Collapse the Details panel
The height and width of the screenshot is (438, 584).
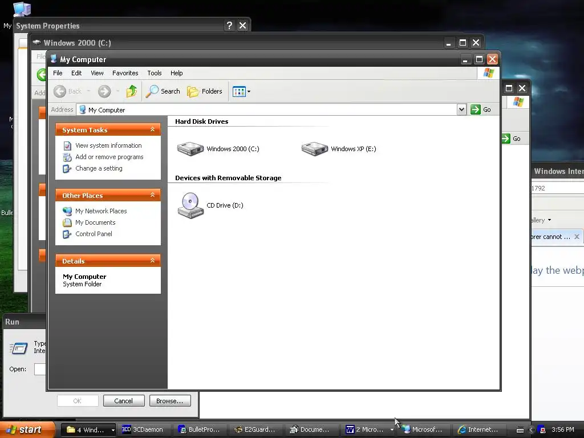[x=152, y=260]
